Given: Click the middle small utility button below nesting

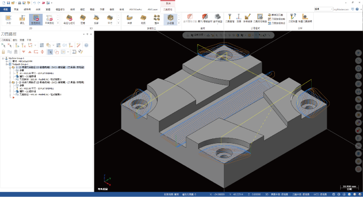Looking at the screenshot, I should pyautogui.click(x=276, y=19).
